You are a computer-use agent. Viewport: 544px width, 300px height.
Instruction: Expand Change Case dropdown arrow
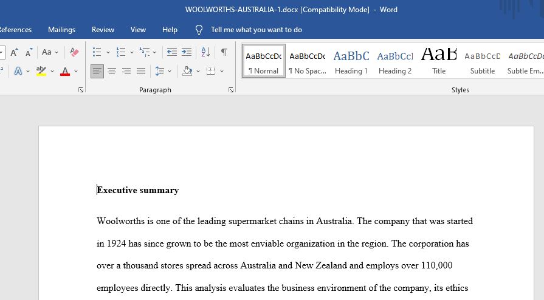[57, 52]
